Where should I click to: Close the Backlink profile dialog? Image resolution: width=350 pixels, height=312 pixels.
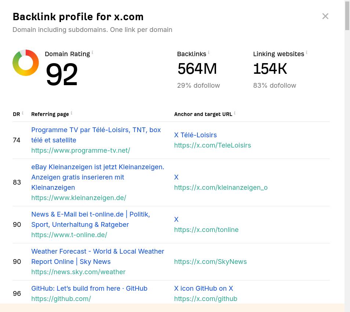325,16
